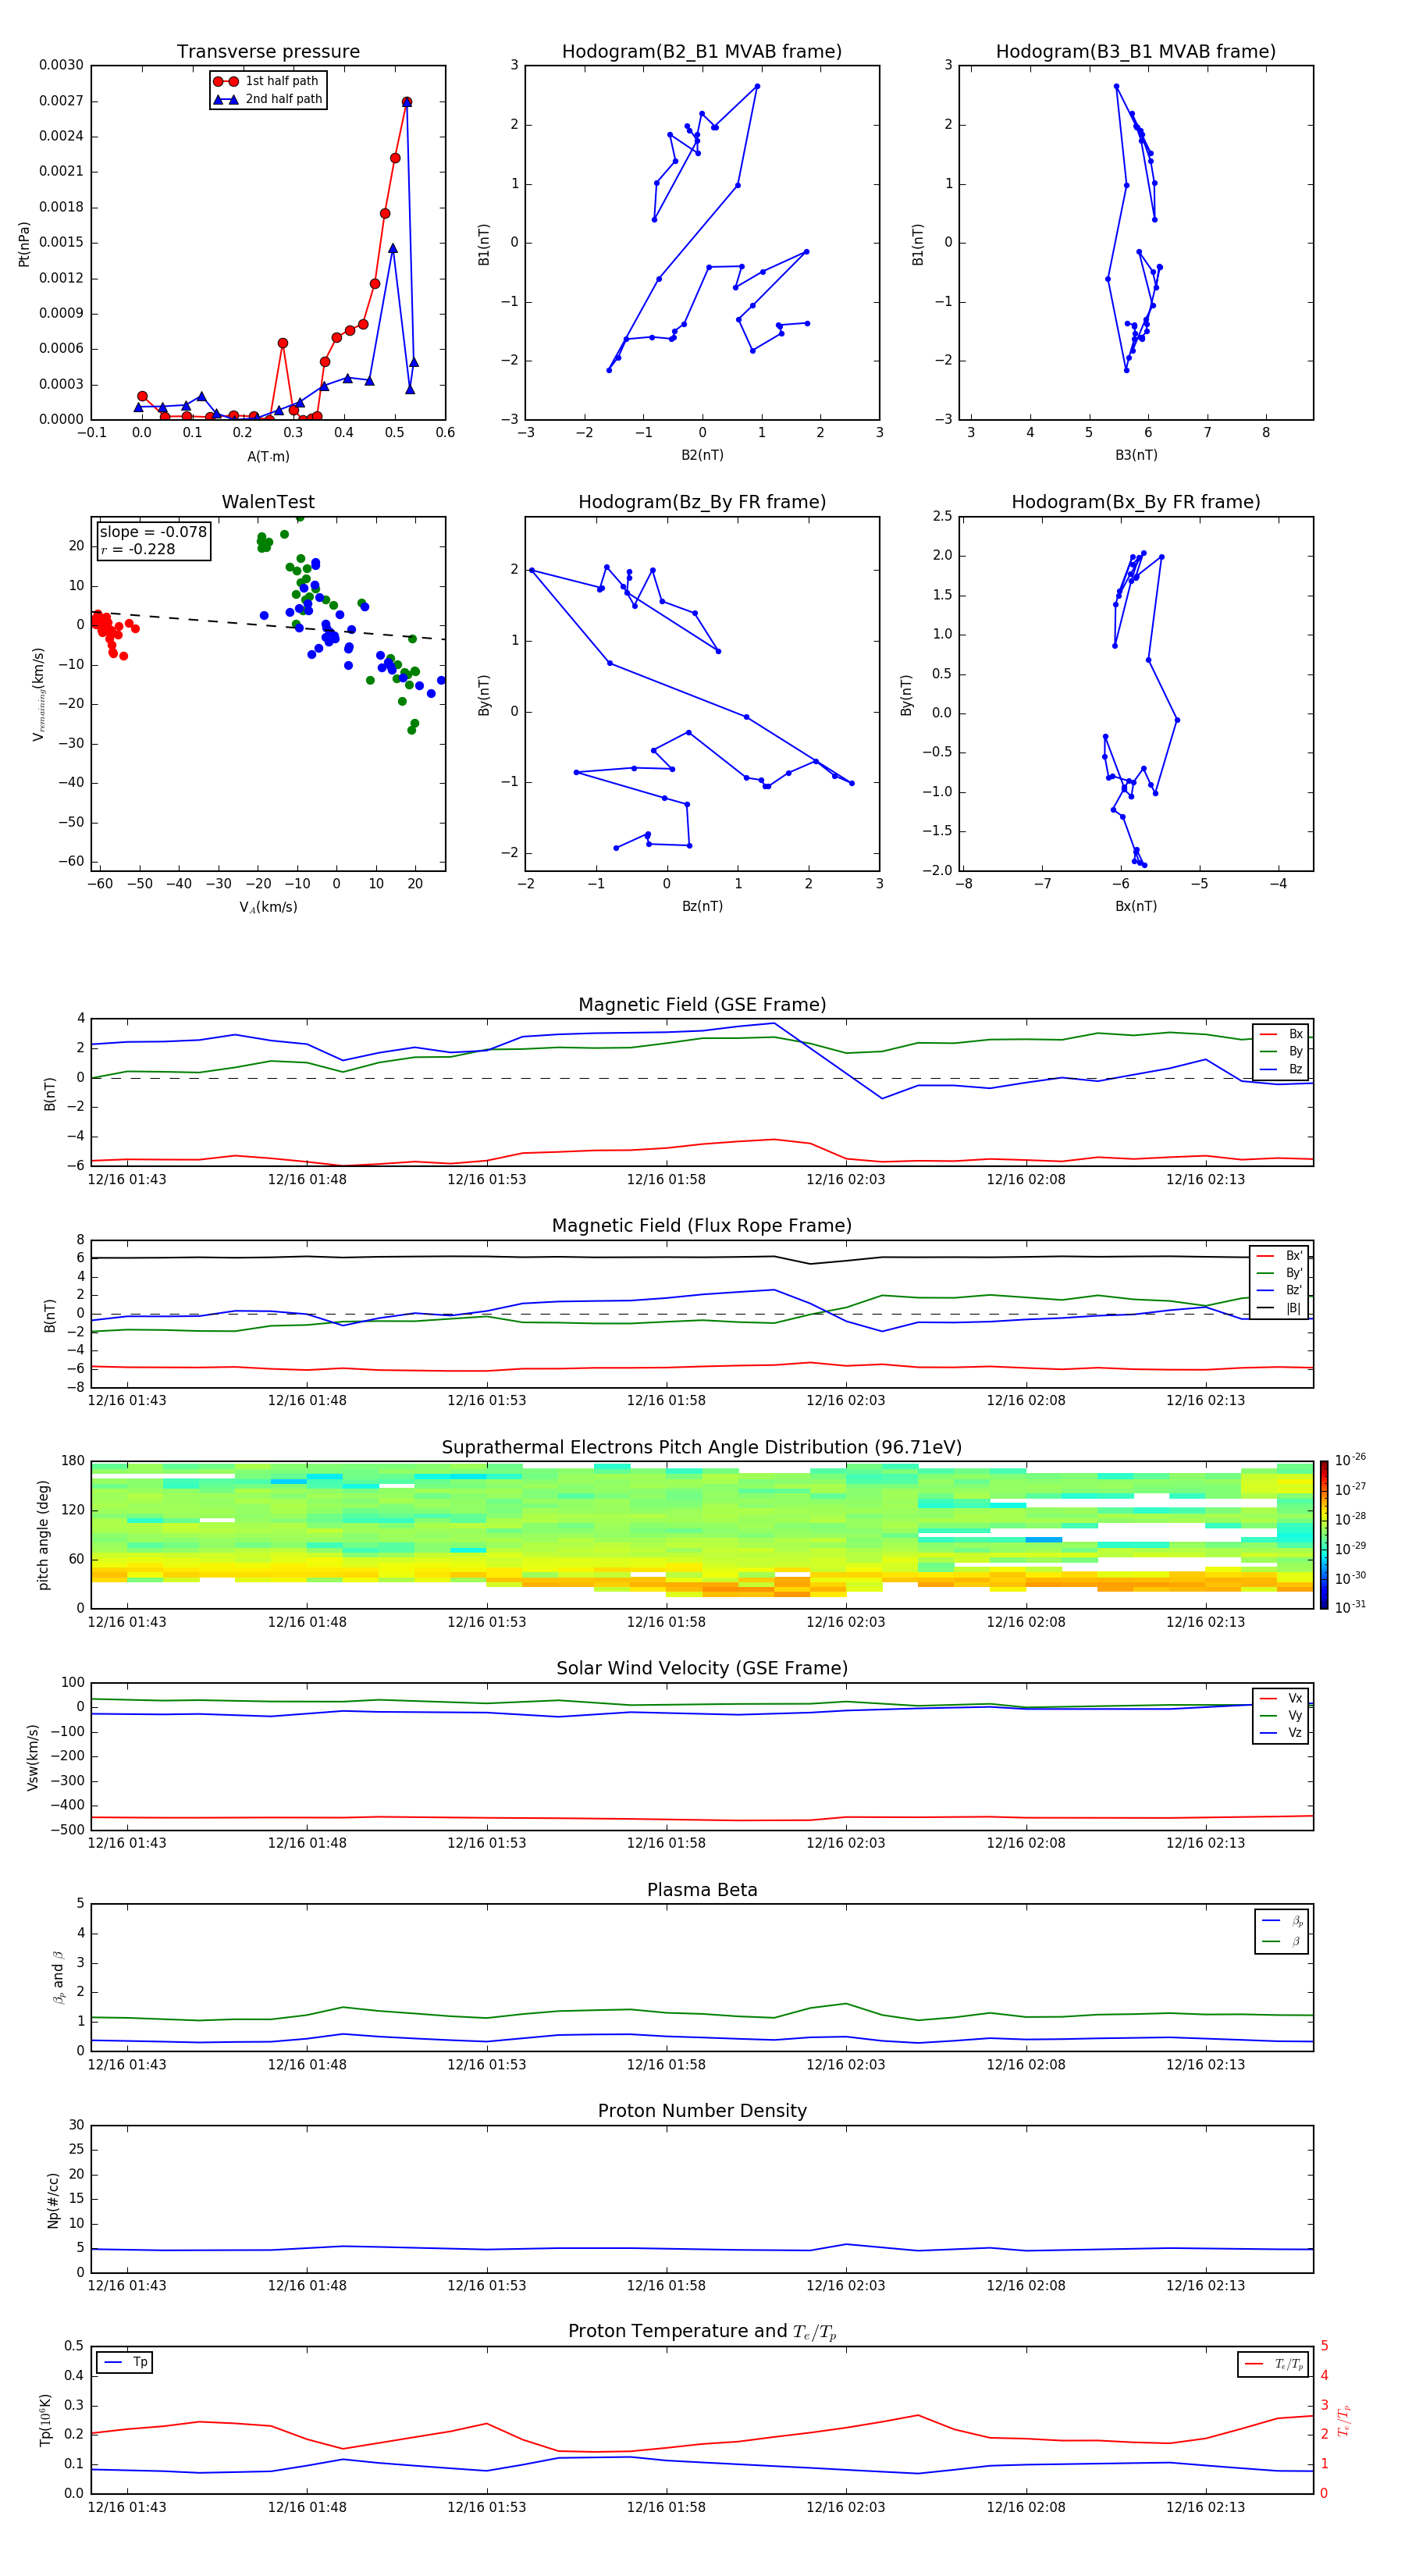This screenshot has width=1405, height=2576.
Task: Select the 'B3(nT)' x-axis label
Action: point(1136,455)
